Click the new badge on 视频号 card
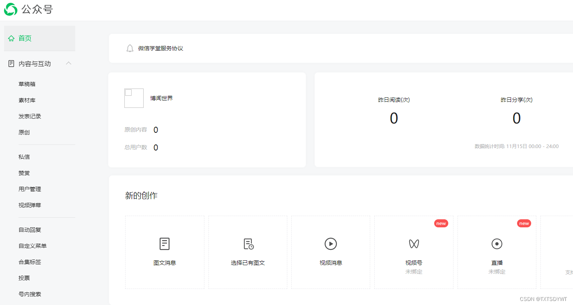Image resolution: width=573 pixels, height=305 pixels. point(441,223)
